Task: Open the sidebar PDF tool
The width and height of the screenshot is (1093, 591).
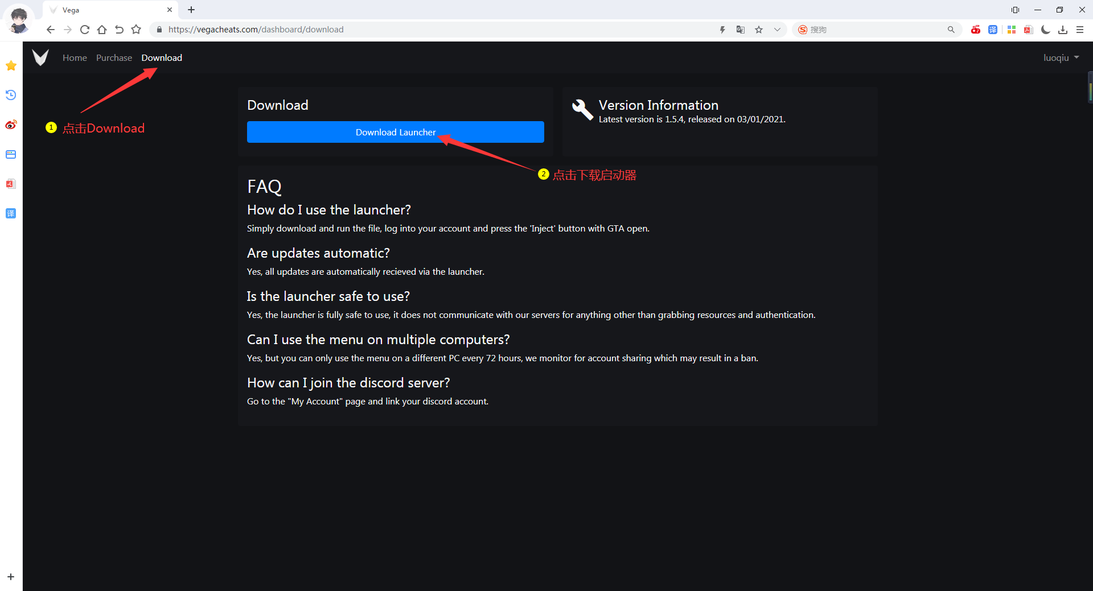Action: pos(11,184)
